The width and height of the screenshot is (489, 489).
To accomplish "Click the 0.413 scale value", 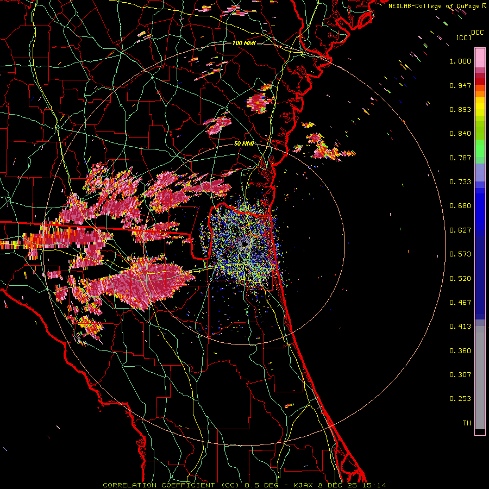I will pos(460,327).
